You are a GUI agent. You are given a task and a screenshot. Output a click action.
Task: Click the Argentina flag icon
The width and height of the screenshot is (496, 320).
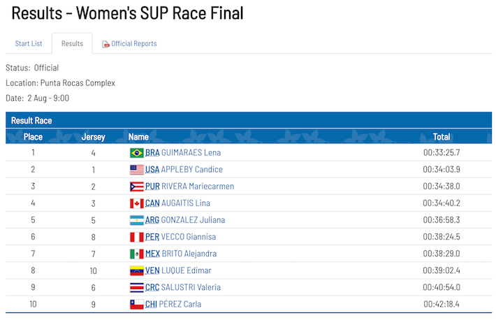point(136,220)
